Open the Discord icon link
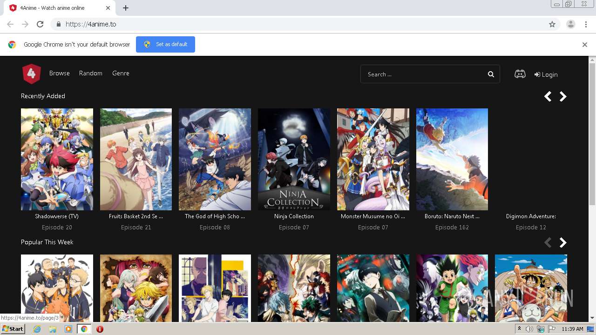 pyautogui.click(x=520, y=74)
